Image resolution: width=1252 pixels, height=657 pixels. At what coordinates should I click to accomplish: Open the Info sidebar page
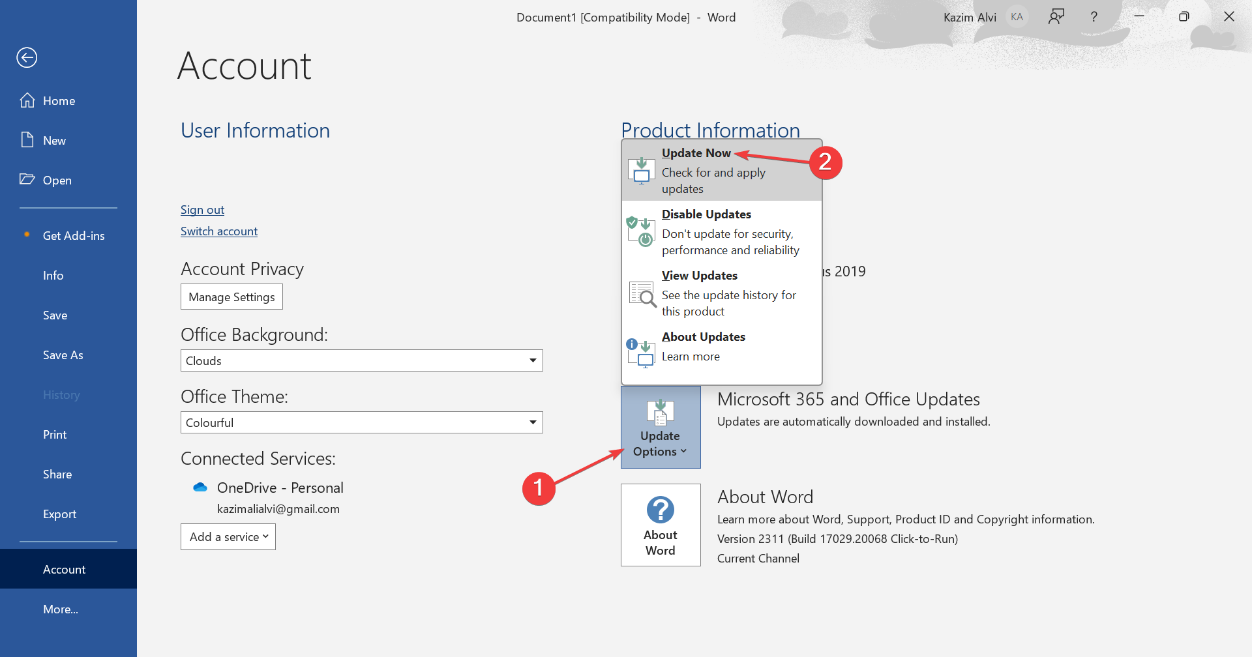[68, 275]
